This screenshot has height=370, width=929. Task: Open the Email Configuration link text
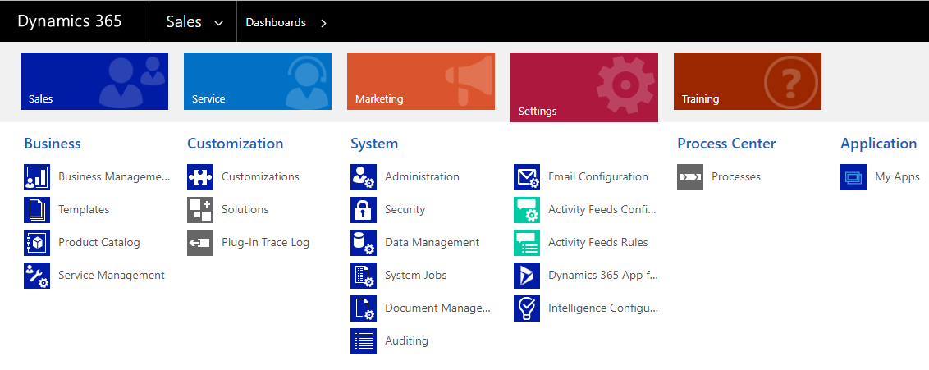[x=598, y=177]
